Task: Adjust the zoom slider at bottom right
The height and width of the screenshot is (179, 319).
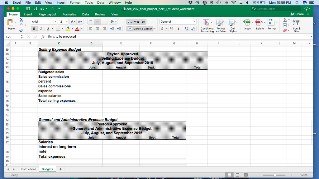Action: [275, 175]
